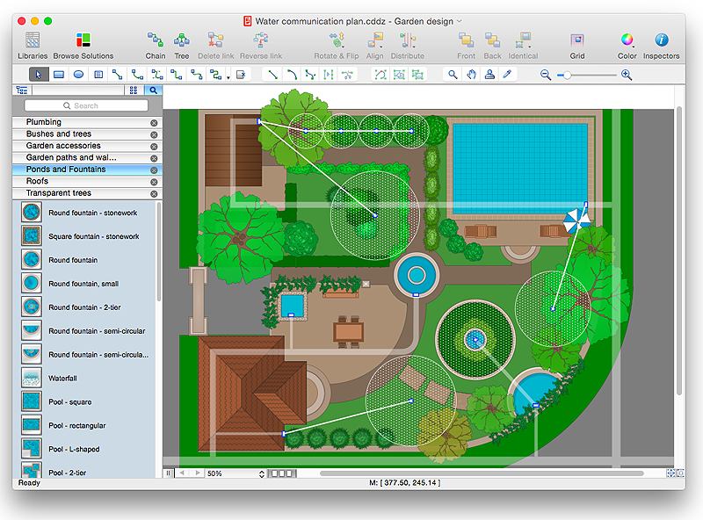
Task: Select the eyedropper tool
Action: tap(507, 75)
